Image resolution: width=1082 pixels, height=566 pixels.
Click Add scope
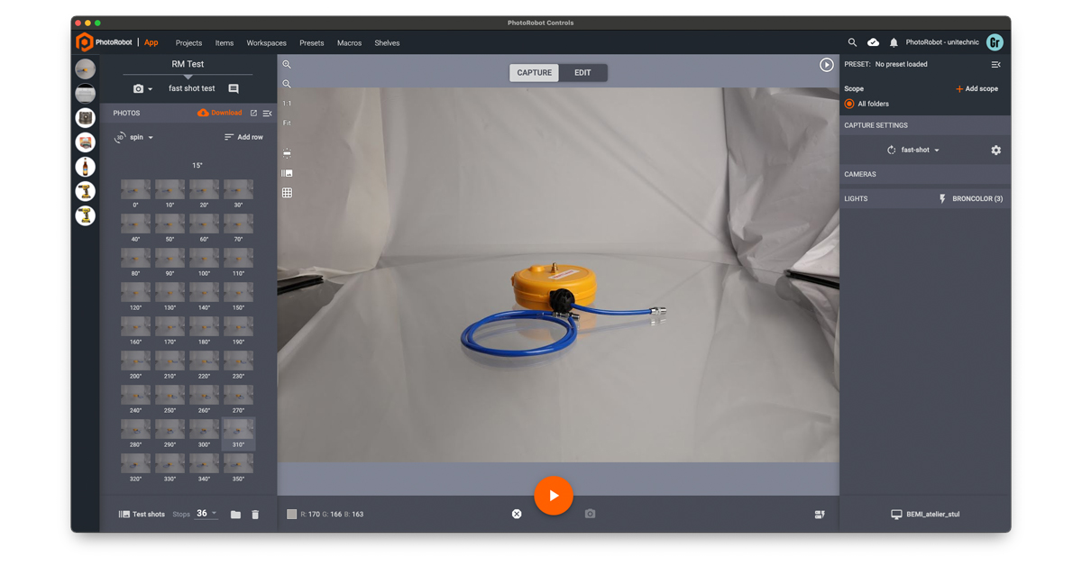[977, 89]
